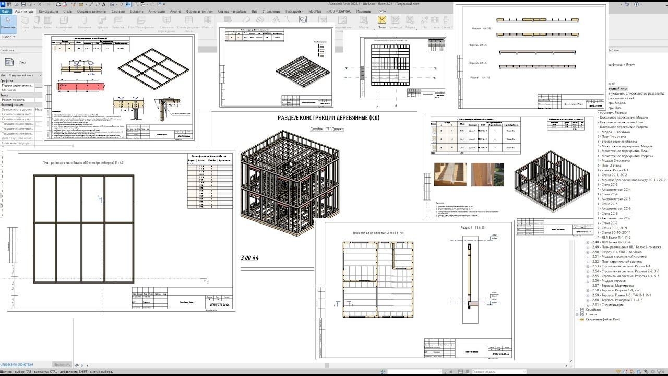Switch to the Системы ribbon tab
The image size is (668, 376).
[x=118, y=11]
